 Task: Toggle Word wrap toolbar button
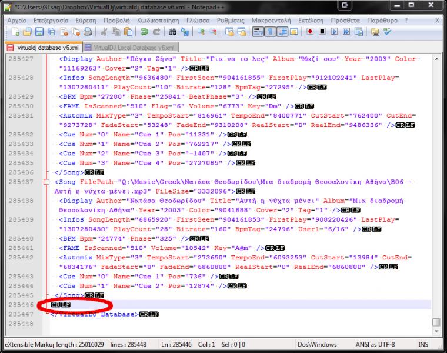tap(258, 32)
